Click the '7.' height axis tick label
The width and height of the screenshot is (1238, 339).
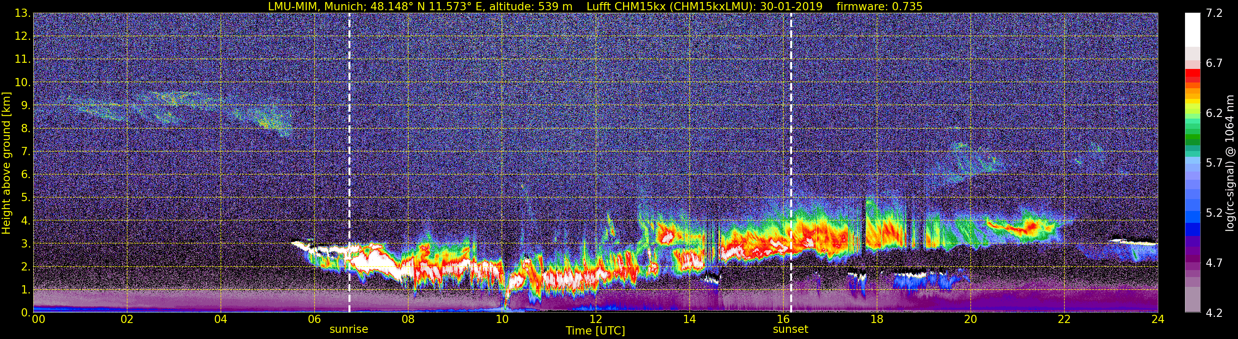pos(25,152)
